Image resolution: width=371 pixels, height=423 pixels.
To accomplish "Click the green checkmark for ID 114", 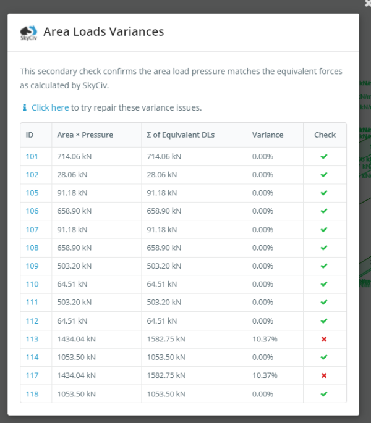I will coord(324,358).
